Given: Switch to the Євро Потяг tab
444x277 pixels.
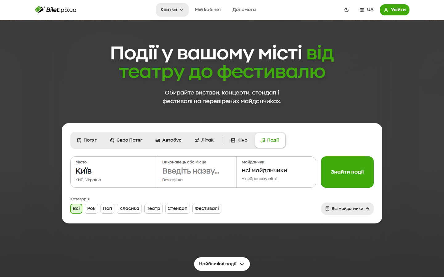Looking at the screenshot, I should (x=126, y=140).
